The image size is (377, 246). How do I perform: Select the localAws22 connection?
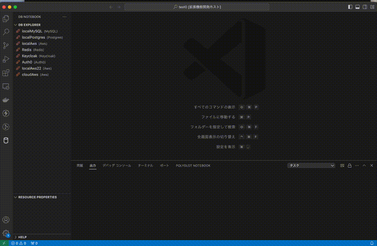[42, 68]
